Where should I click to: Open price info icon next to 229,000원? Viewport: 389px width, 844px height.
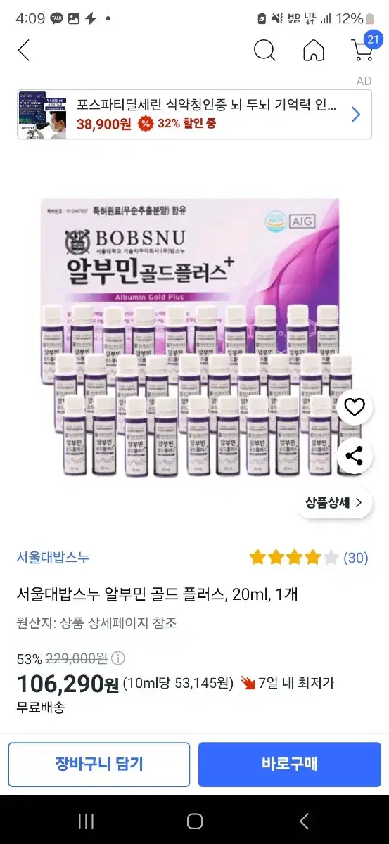pos(118,658)
